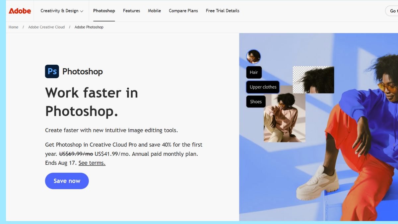Go to the Mobile nav item
The width and height of the screenshot is (398, 224).
point(154,11)
